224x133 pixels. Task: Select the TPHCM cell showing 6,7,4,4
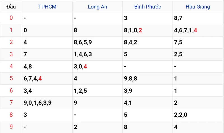coord(33,79)
